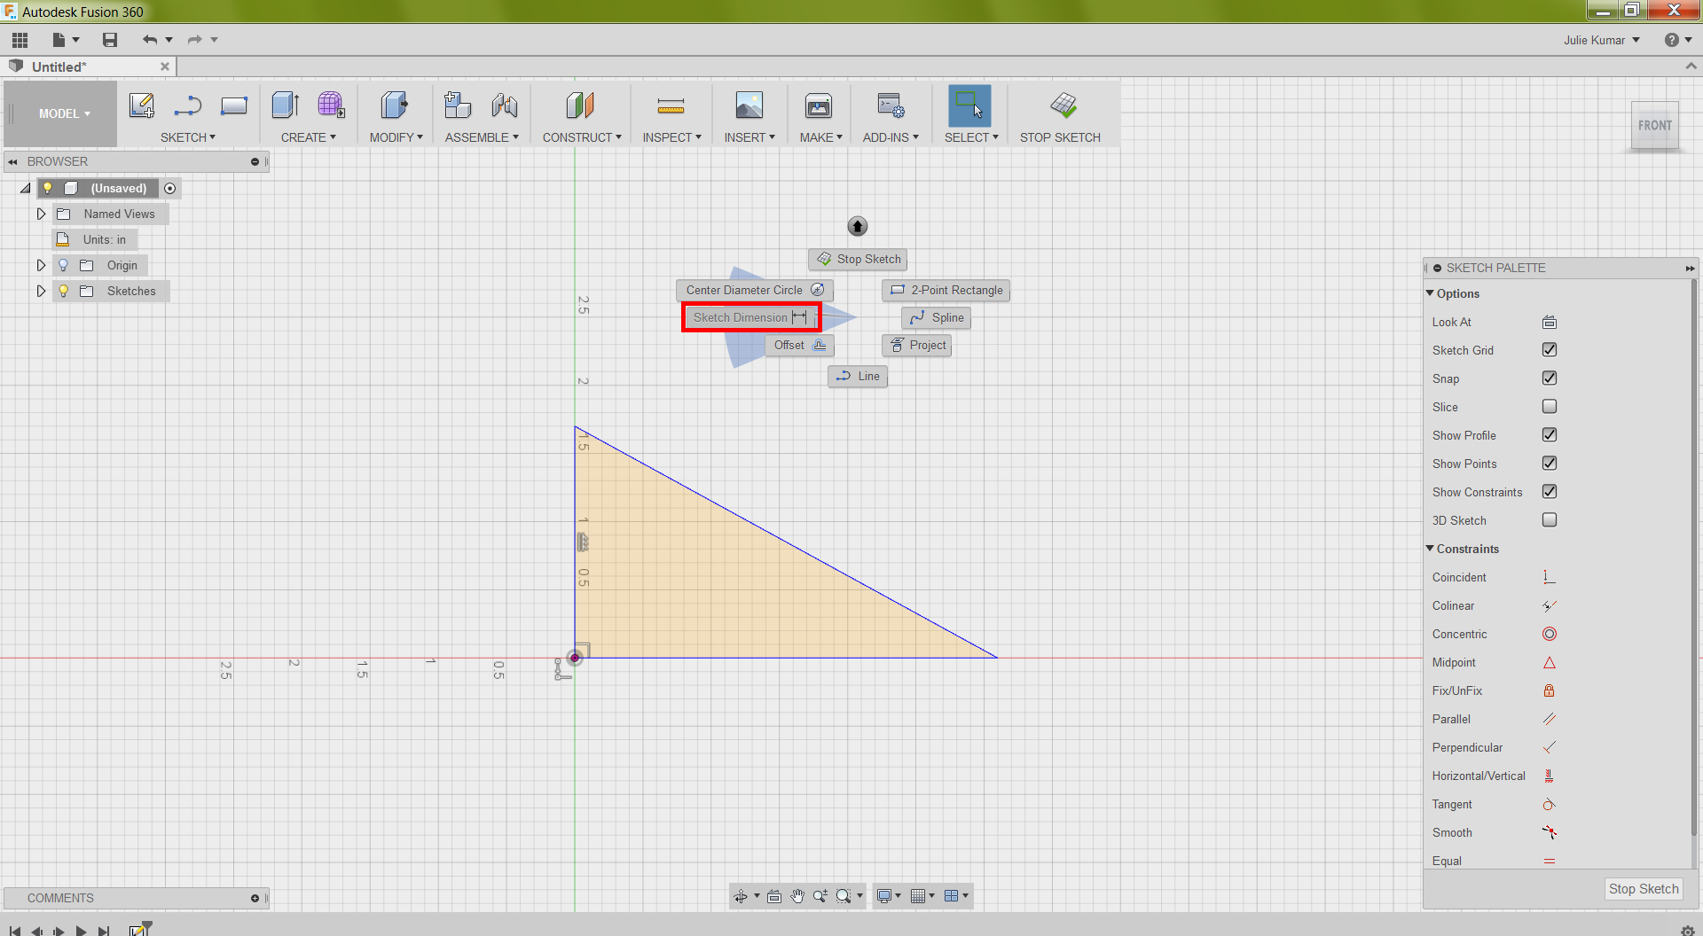
Task: Close the Untitled document tab
Action: coord(165,66)
